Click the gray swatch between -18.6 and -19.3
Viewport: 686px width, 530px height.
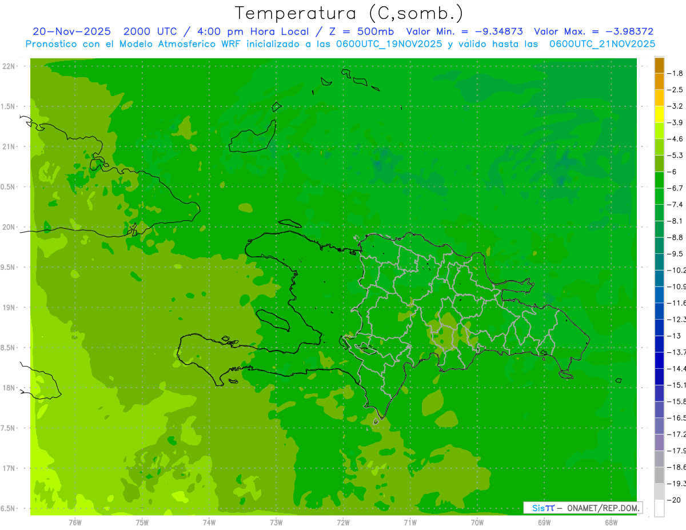tap(659, 475)
